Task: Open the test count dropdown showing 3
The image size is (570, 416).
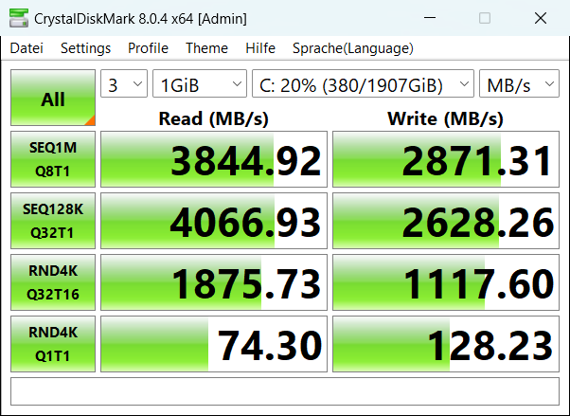Action: click(x=124, y=83)
